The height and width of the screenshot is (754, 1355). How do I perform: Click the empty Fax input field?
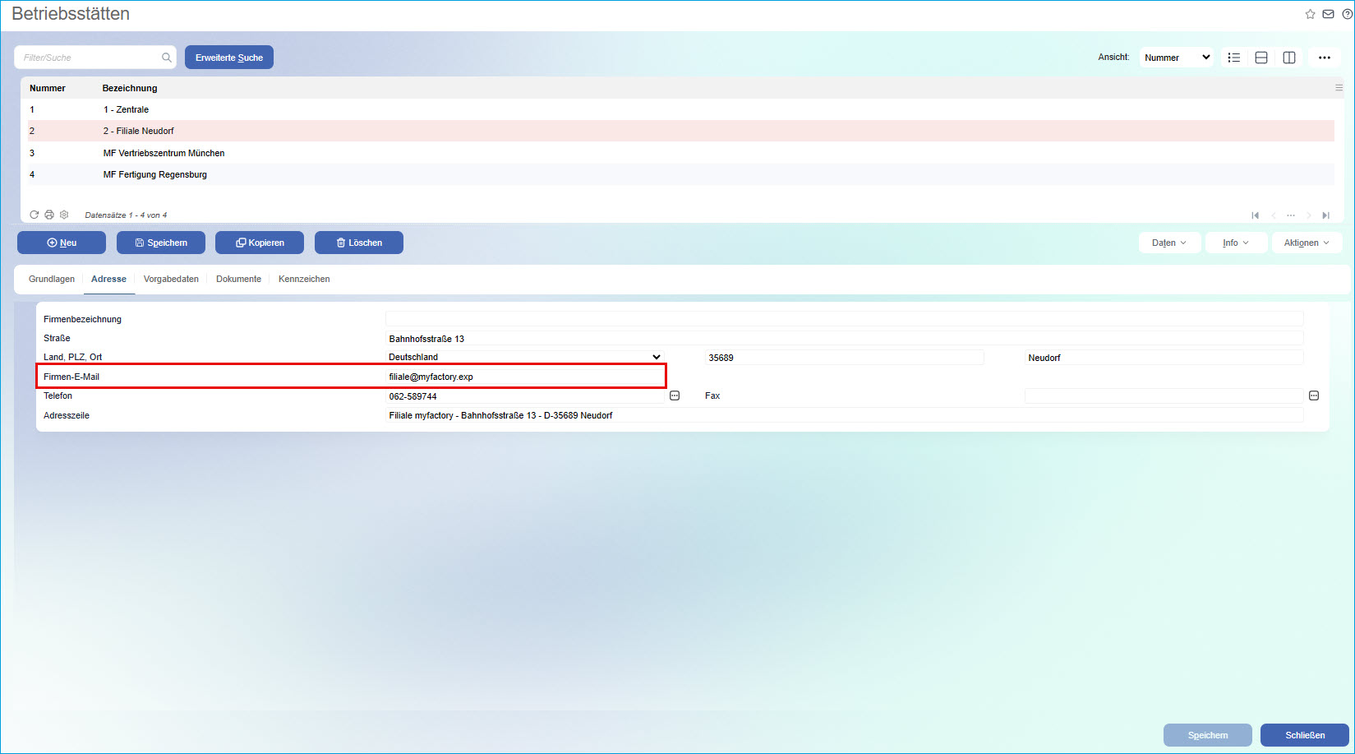(x=1164, y=396)
